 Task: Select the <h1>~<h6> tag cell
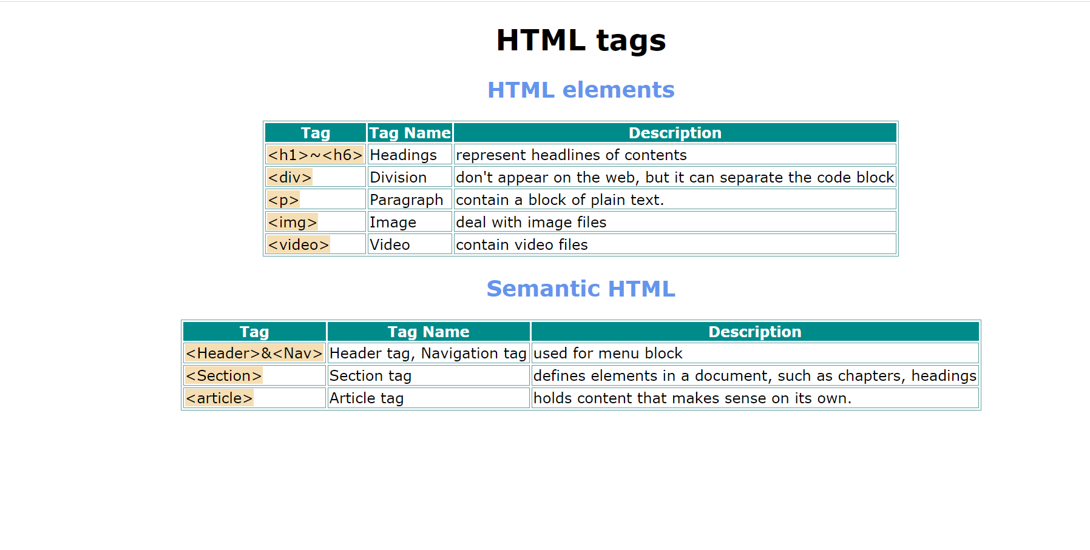316,155
